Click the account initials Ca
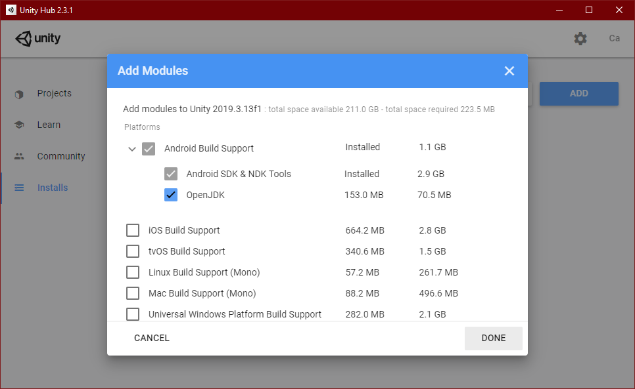 pyautogui.click(x=614, y=39)
